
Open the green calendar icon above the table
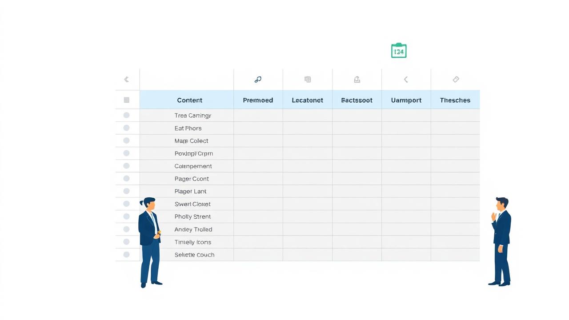click(x=398, y=50)
